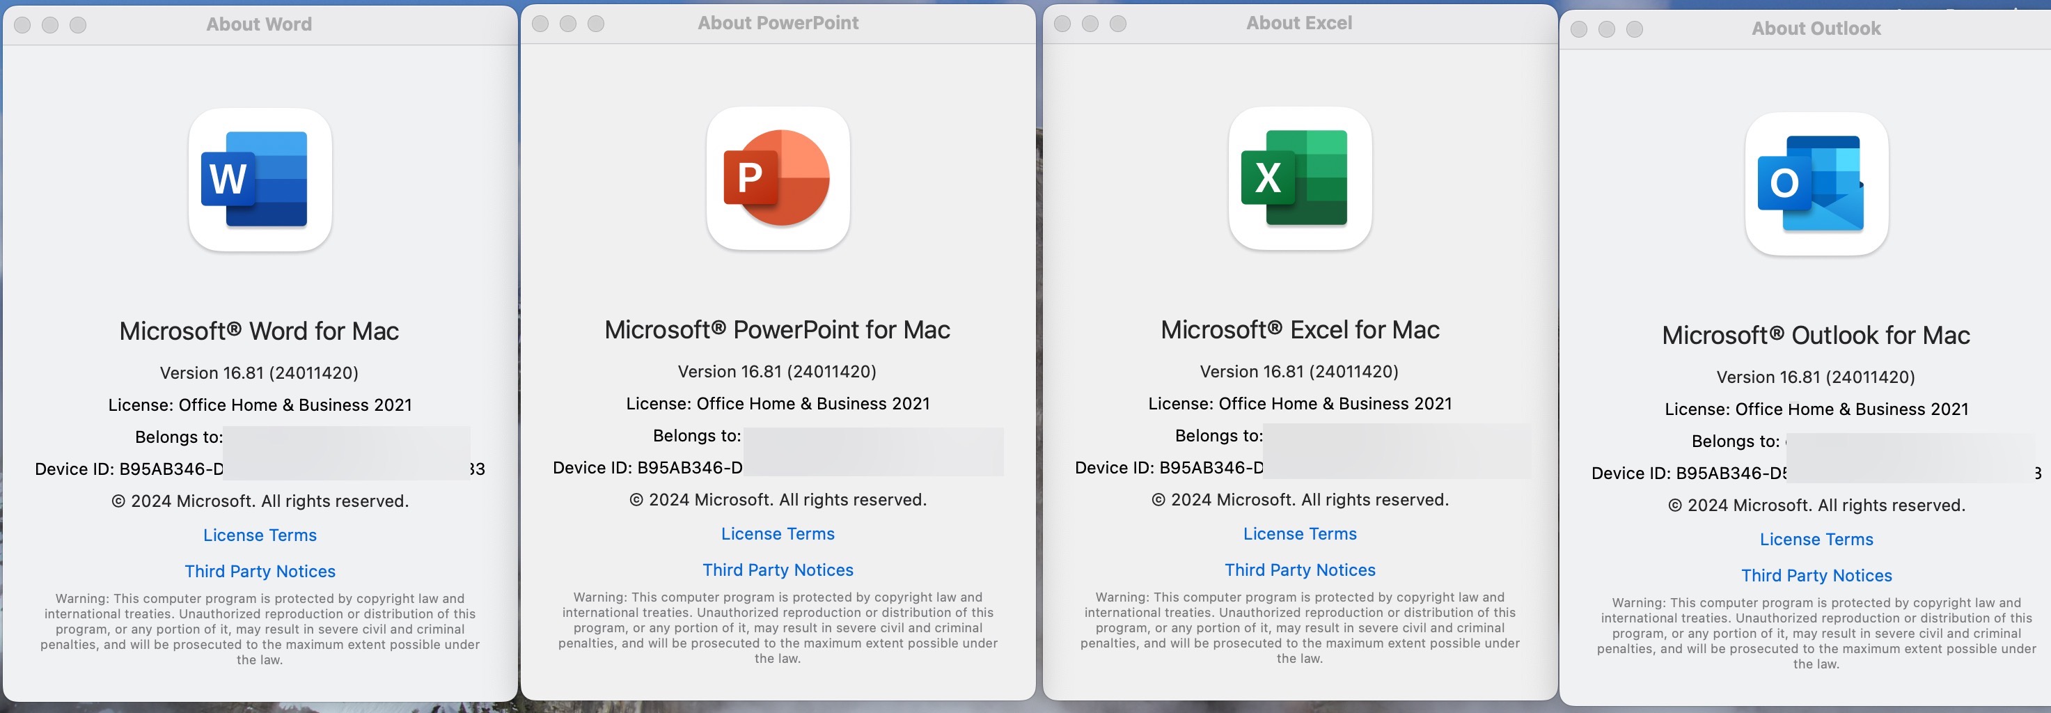Screen dimensions: 2051x713
Task: Open Third Party Notices in About Word
Action: (260, 571)
